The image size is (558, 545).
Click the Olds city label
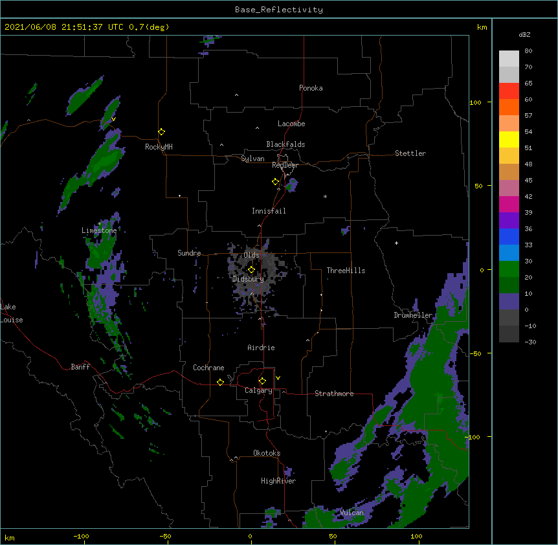click(251, 255)
